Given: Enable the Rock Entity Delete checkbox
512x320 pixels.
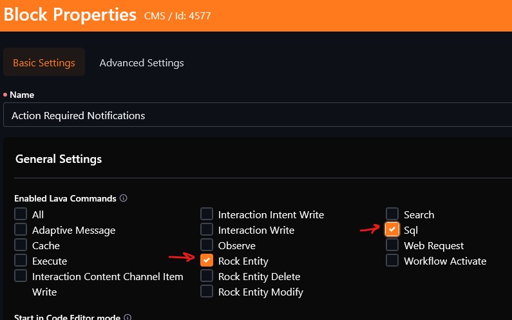Looking at the screenshot, I should [207, 276].
